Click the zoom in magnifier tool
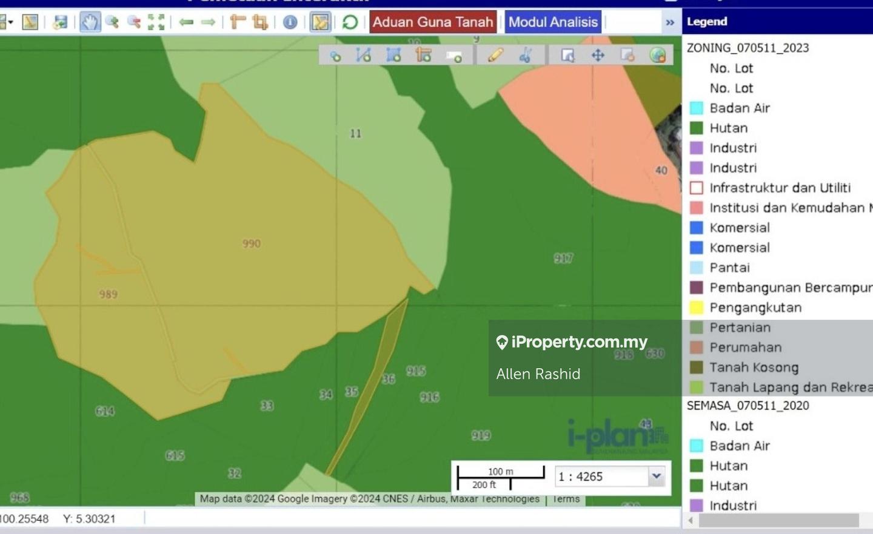The width and height of the screenshot is (873, 534). point(112,22)
